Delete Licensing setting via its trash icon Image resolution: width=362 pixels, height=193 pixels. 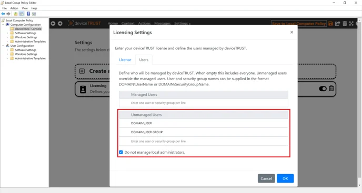tap(331, 88)
